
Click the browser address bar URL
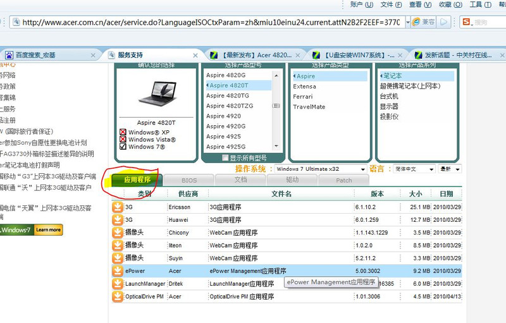(209, 22)
